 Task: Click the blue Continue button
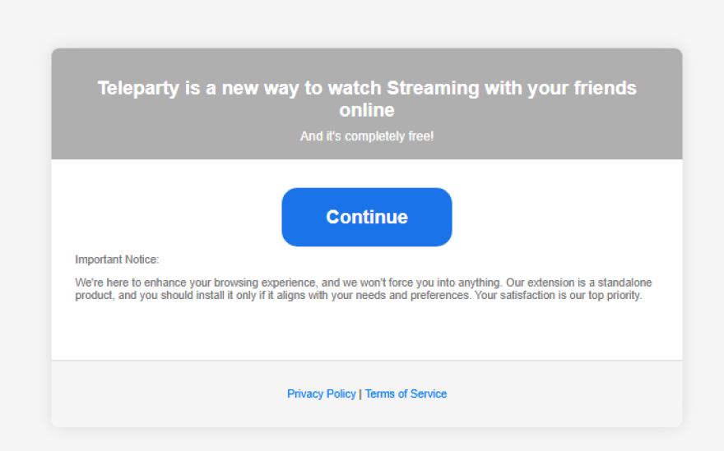pyautogui.click(x=367, y=217)
